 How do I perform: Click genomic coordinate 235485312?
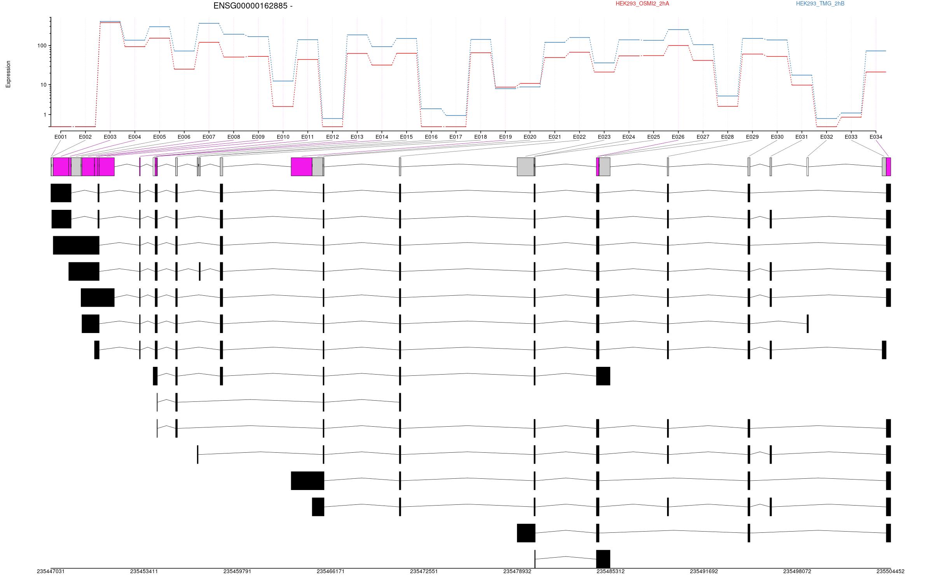pyautogui.click(x=611, y=571)
